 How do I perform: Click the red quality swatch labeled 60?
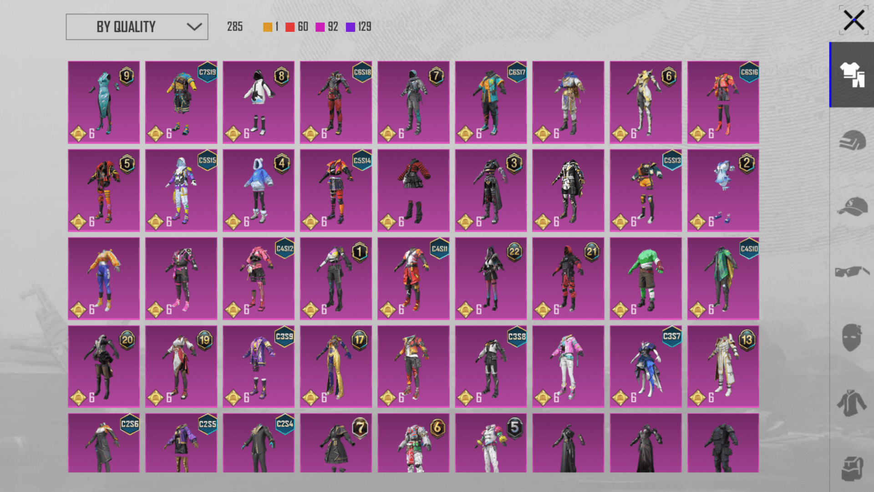(x=290, y=27)
